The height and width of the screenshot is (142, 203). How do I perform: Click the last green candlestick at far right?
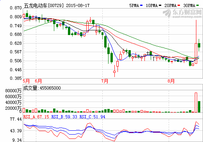pyautogui.click(x=199, y=45)
